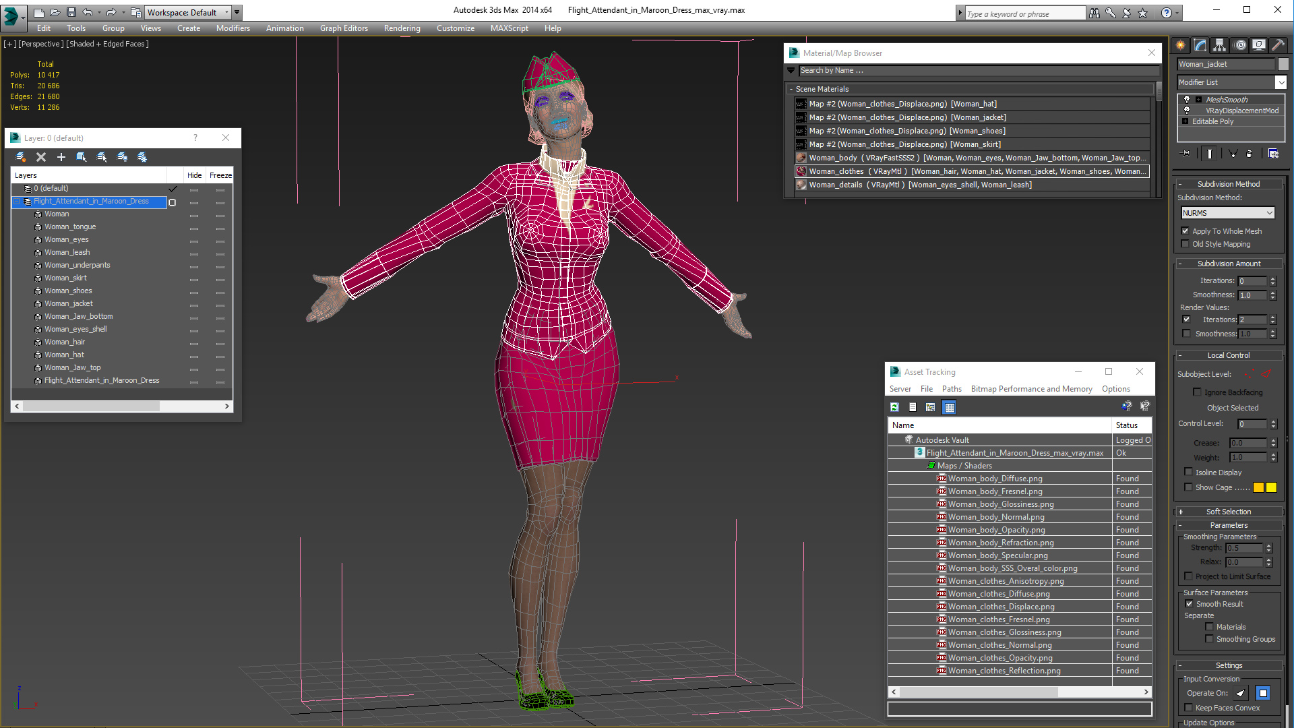1294x728 pixels.
Task: Toggle Show End Result icon under modifier stack
Action: [x=1210, y=154]
